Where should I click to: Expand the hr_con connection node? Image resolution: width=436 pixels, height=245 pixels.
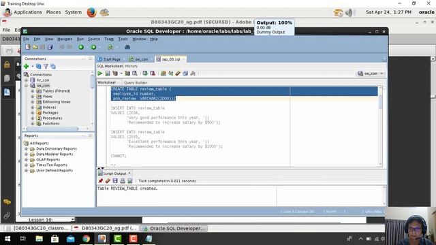coord(26,80)
